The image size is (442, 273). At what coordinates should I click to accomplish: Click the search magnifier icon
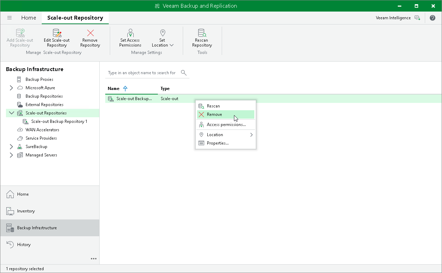pos(183,72)
